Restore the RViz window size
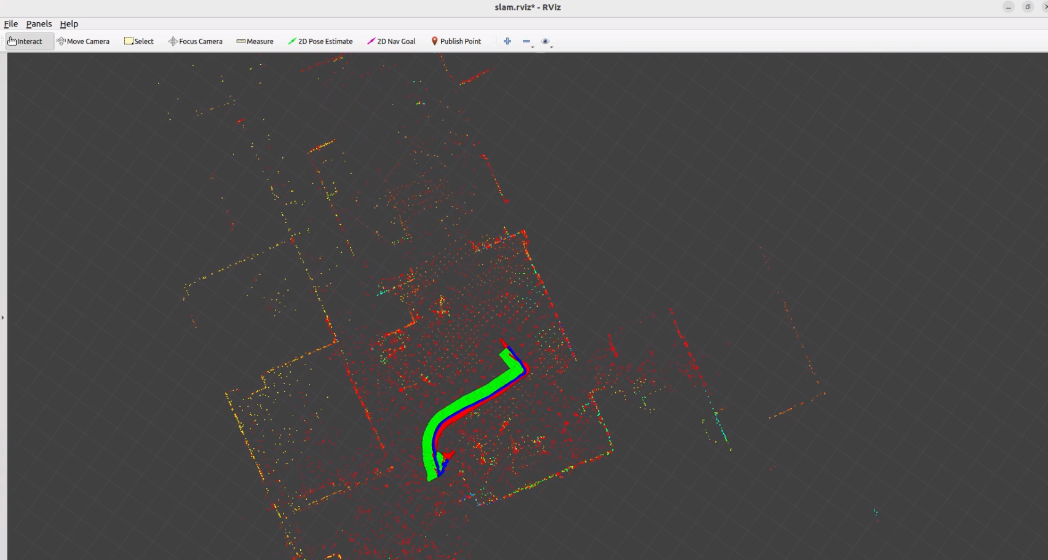The width and height of the screenshot is (1048, 560). [1028, 7]
